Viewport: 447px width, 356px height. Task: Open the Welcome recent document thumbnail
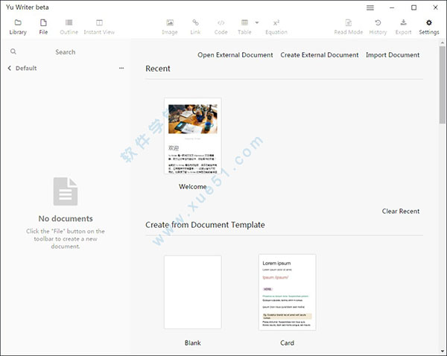(193, 136)
